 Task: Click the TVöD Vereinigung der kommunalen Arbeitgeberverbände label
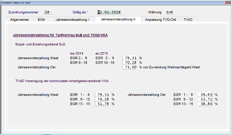62,81
